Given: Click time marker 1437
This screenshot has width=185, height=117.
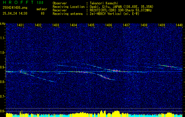Looking at the screenshot, I should point(126,25).
